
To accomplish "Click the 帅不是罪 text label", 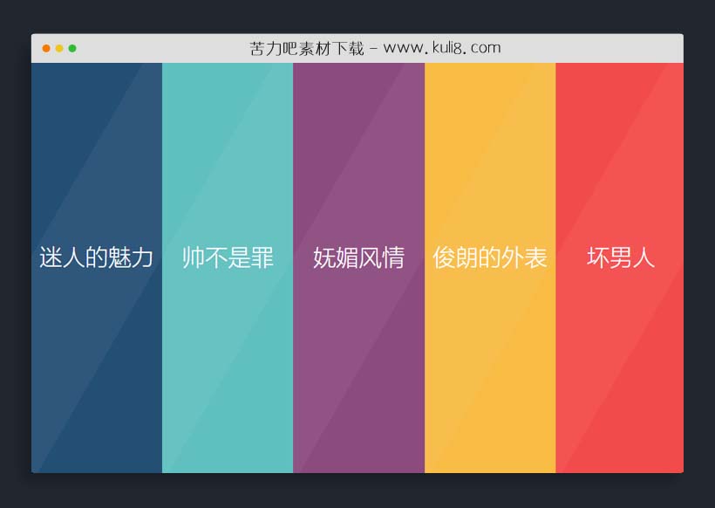I will point(227,257).
